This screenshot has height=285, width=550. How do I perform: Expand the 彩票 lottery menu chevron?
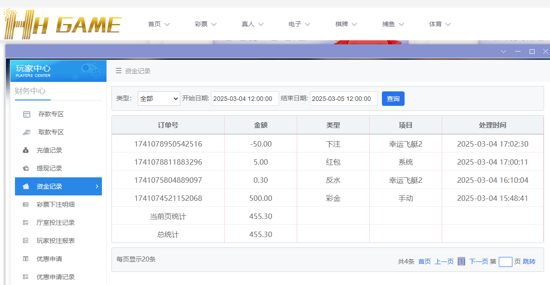click(x=214, y=24)
